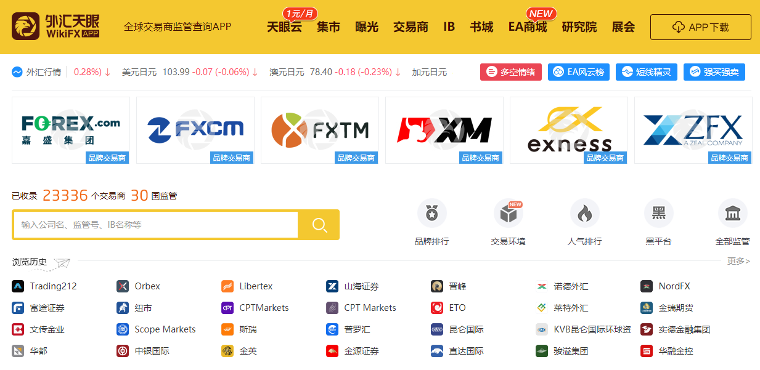The image size is (760, 370).
Task: Click the Libertex broker icon
Action: [x=227, y=286]
